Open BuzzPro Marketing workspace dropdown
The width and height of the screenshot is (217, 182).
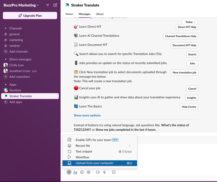point(21,5)
